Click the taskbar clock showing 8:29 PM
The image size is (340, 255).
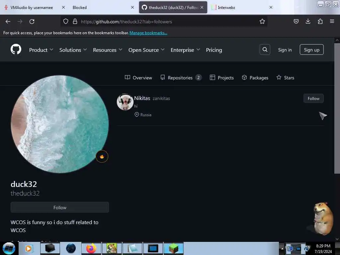point(323,248)
